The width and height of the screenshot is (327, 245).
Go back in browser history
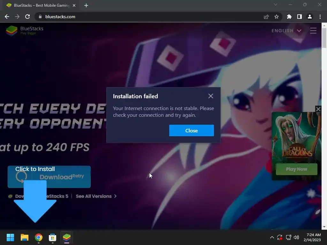(x=7, y=17)
